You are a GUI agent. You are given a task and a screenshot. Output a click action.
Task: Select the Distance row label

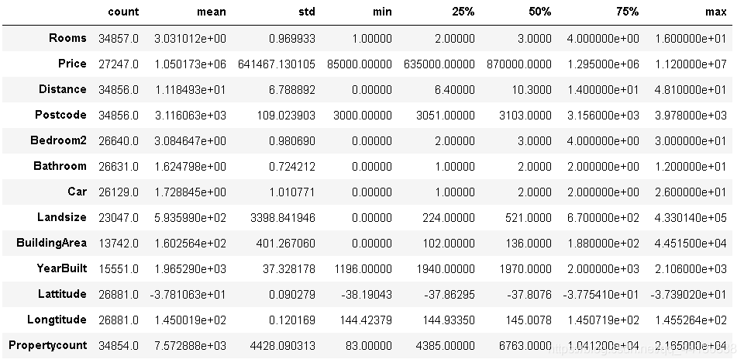(x=63, y=89)
